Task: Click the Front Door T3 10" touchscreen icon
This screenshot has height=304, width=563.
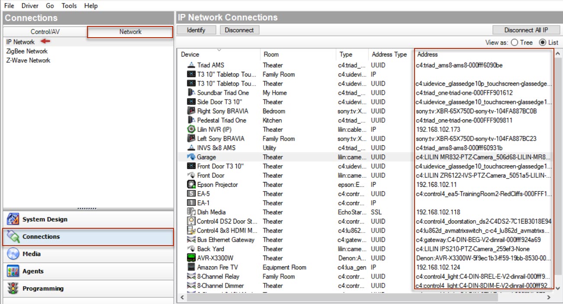Action: pyautogui.click(x=191, y=166)
